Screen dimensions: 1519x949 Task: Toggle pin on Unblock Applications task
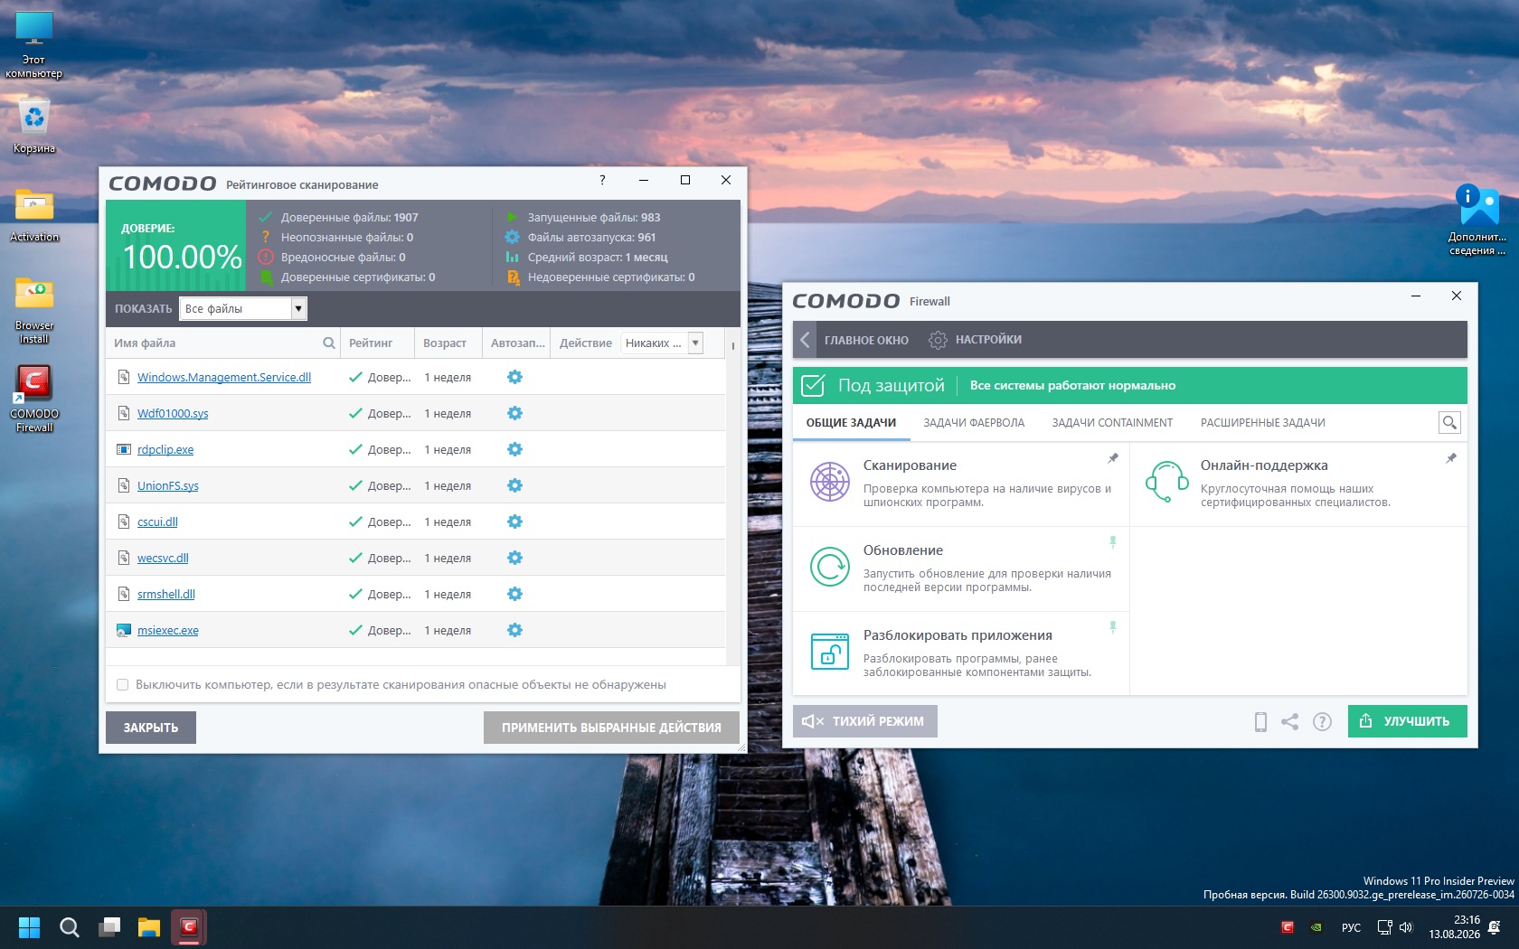point(1113,627)
